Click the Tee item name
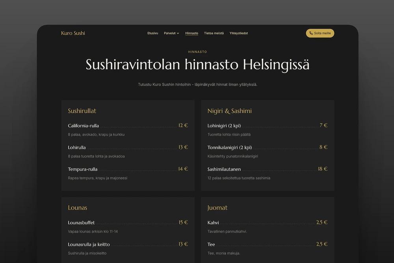Screen dimensions: 394x263 (211, 244)
